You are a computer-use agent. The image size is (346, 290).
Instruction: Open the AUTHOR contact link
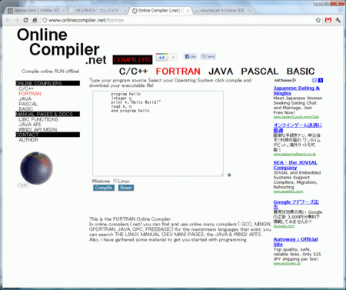pos(28,140)
